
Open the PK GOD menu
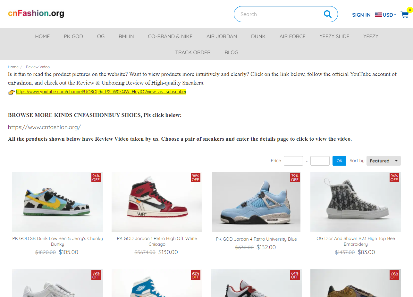pyautogui.click(x=73, y=36)
